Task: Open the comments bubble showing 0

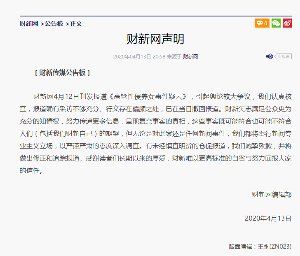Action: coord(262,23)
